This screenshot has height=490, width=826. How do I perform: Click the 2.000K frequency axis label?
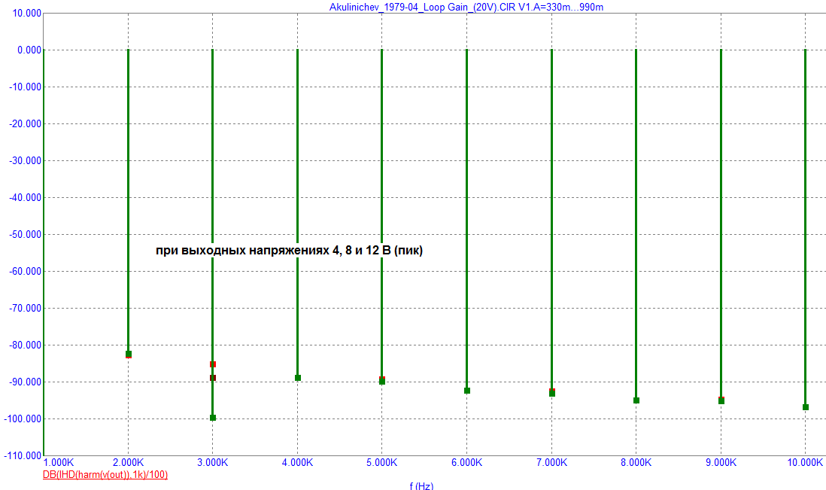point(128,463)
